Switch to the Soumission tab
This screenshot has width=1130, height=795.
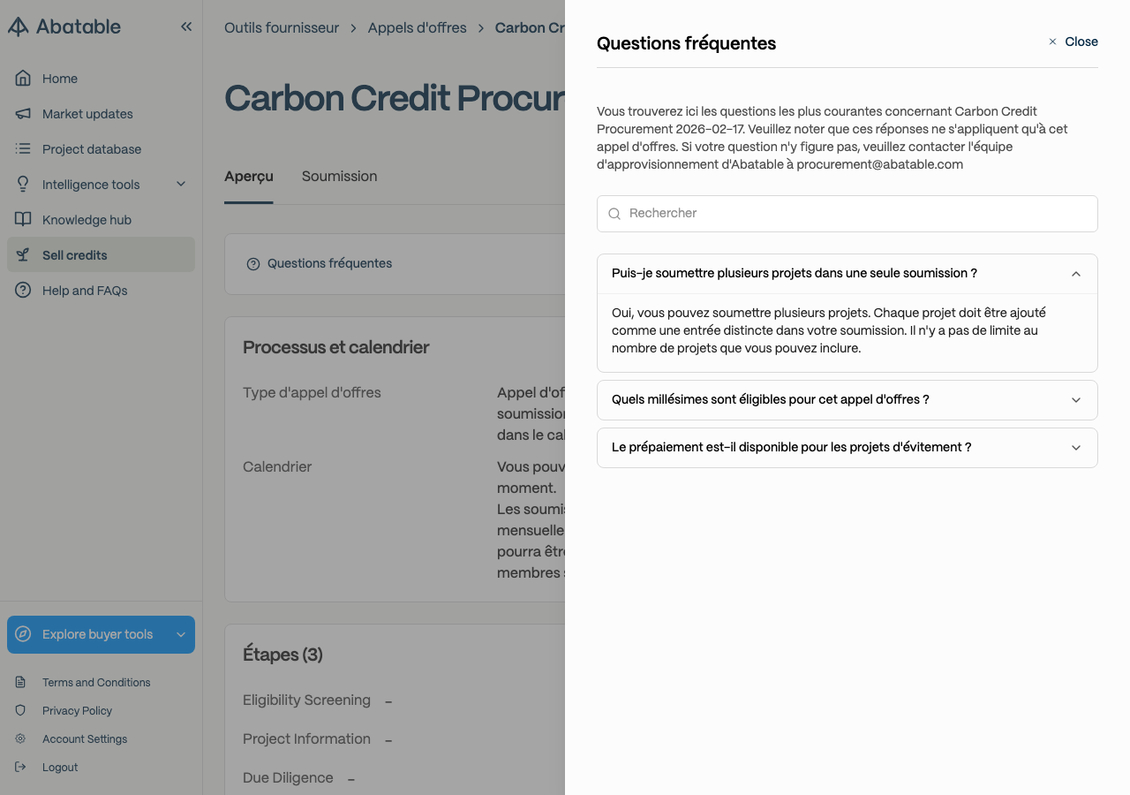339,177
